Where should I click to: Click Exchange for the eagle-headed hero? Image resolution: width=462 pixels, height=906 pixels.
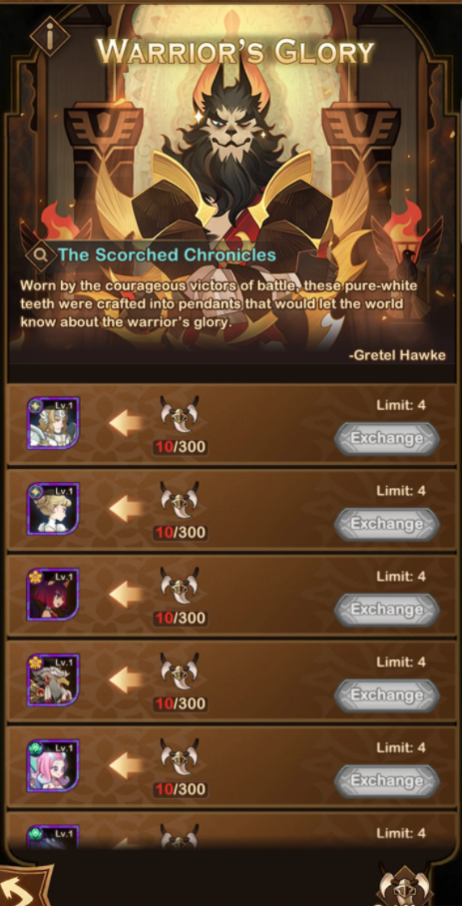click(387, 695)
